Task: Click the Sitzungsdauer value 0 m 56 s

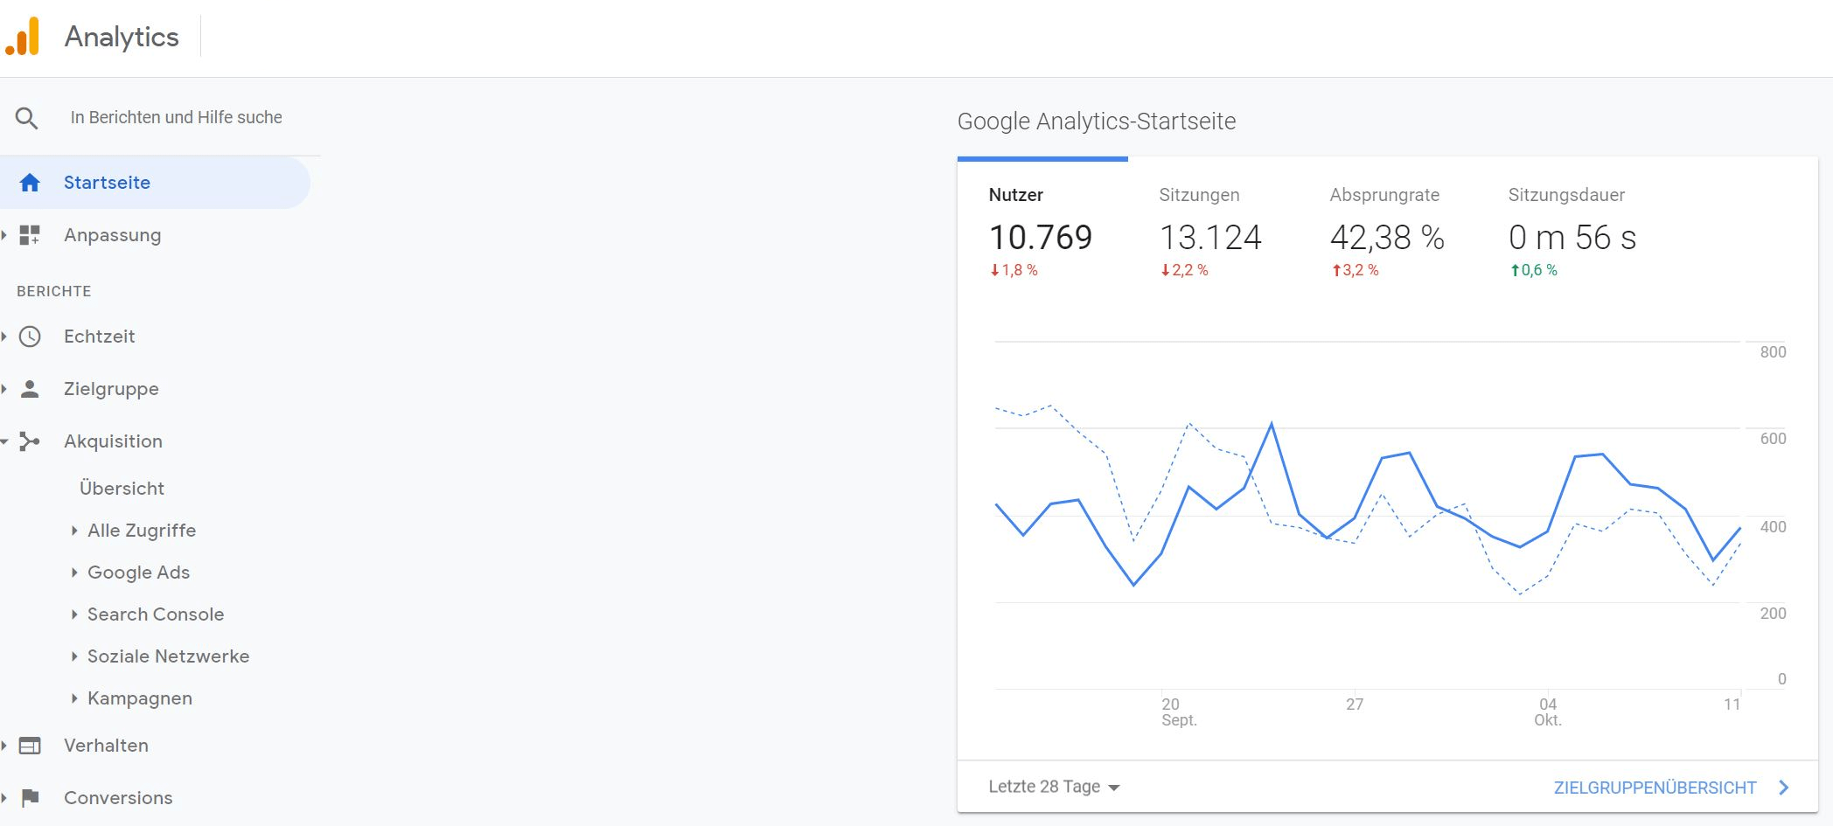Action: pyautogui.click(x=1572, y=237)
